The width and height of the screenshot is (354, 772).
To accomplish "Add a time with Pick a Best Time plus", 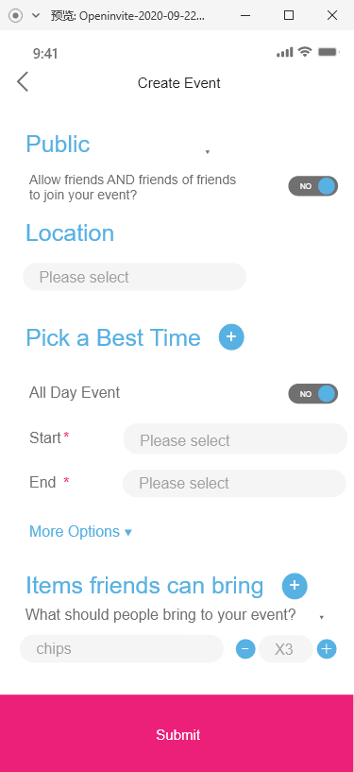I will point(231,337).
